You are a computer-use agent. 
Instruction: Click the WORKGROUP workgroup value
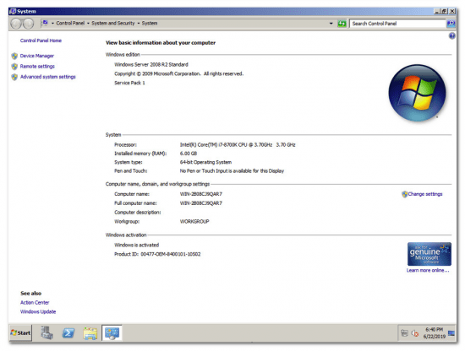[x=194, y=221]
